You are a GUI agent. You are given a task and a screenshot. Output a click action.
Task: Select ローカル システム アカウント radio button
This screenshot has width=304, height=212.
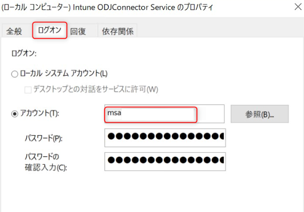point(15,74)
